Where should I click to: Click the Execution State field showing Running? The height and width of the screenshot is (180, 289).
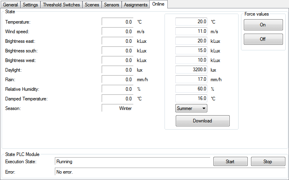[132, 161]
